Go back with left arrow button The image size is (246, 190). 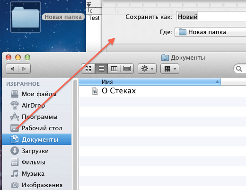coord(12,69)
